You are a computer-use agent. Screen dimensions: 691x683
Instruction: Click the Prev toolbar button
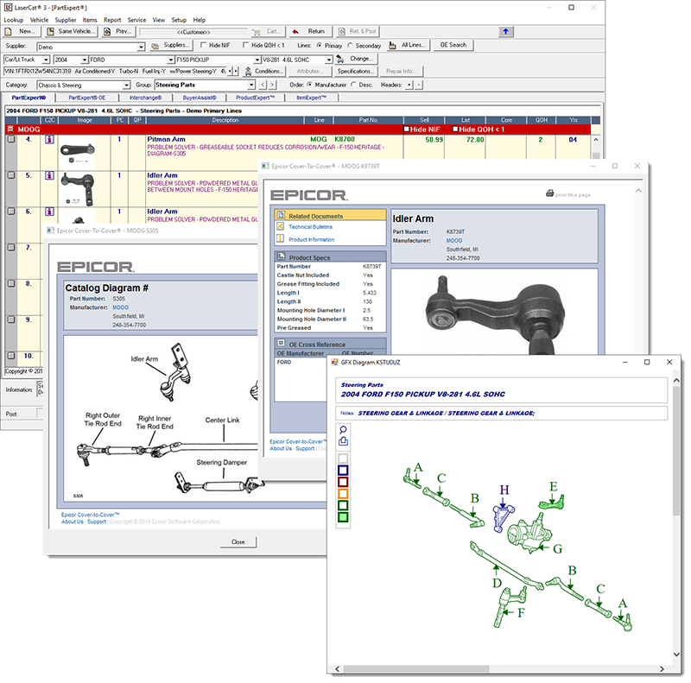(x=118, y=32)
